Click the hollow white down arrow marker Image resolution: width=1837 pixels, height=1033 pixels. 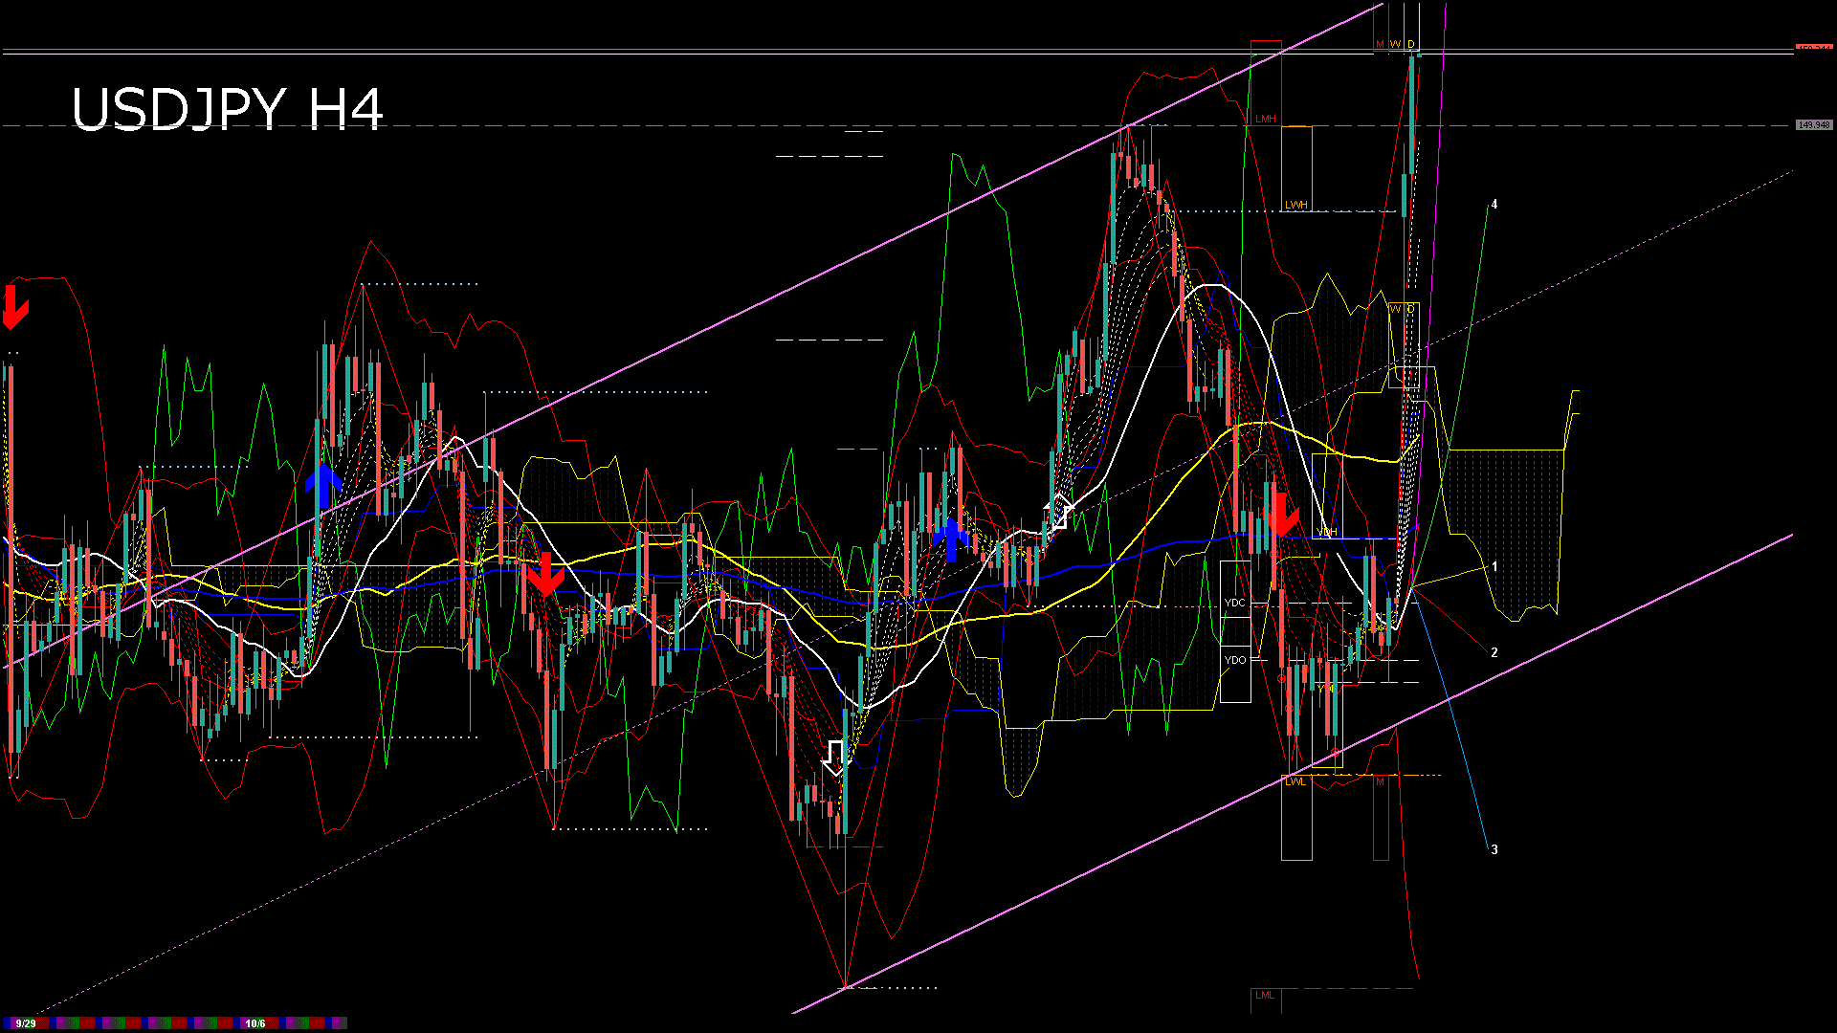[x=835, y=758]
